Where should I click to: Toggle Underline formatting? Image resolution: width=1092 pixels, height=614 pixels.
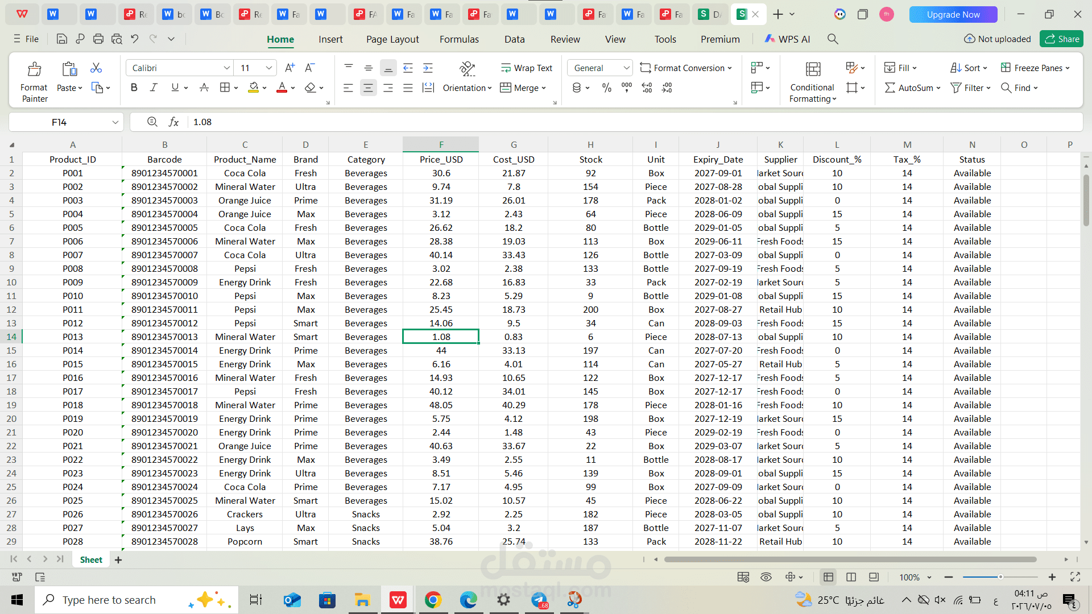[x=175, y=88]
